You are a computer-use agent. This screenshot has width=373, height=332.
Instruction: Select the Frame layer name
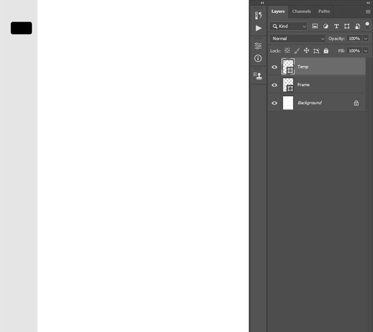click(x=303, y=85)
